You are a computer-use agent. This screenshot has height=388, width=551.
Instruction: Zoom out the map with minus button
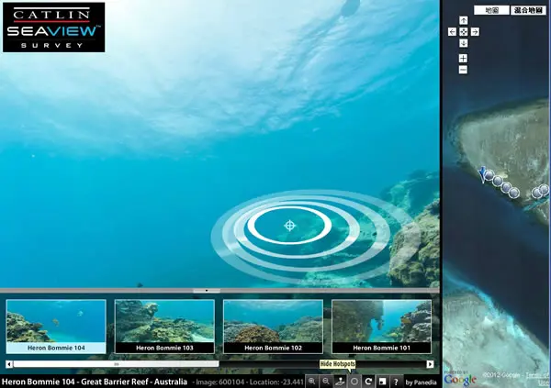(x=463, y=70)
